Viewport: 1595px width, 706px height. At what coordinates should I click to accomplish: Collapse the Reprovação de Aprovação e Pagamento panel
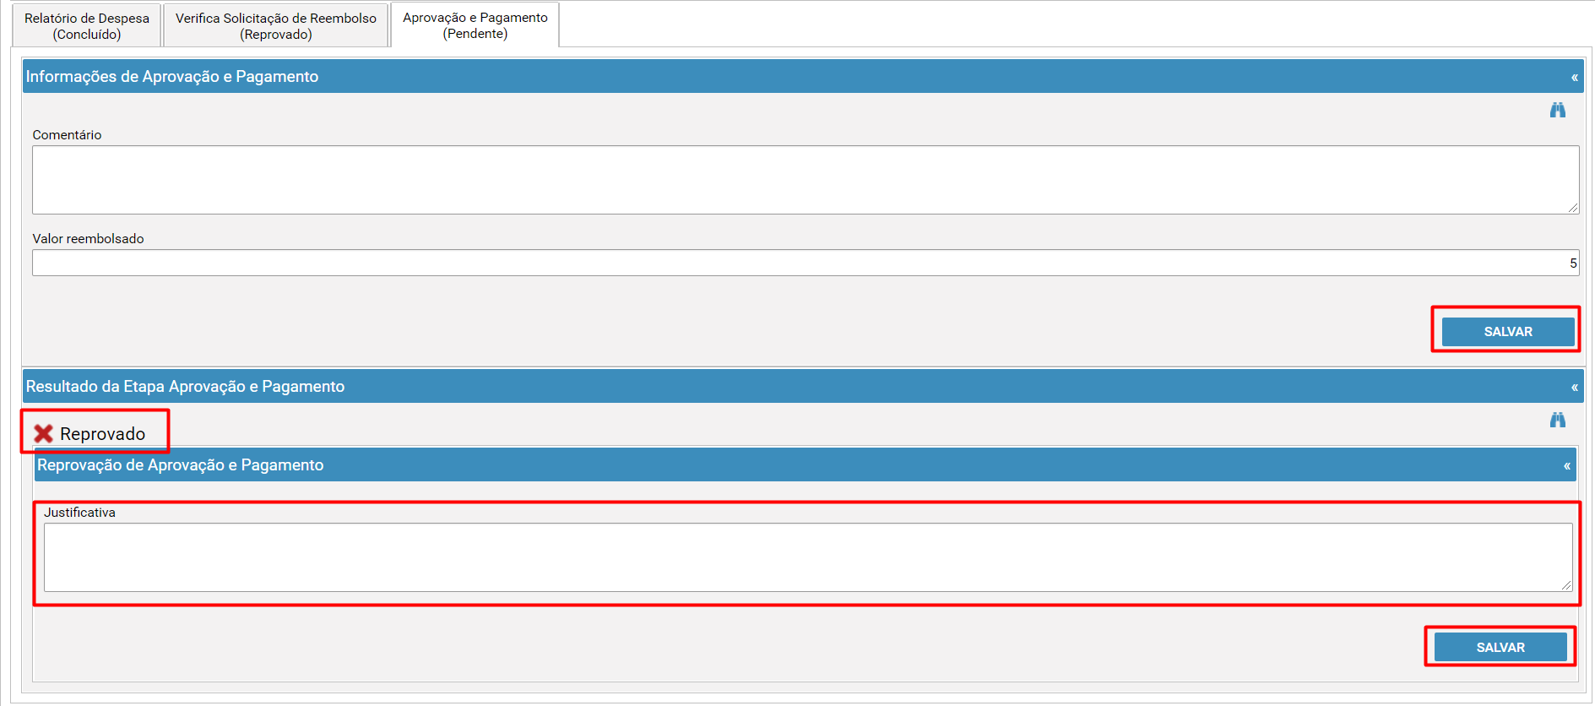[x=1566, y=465]
